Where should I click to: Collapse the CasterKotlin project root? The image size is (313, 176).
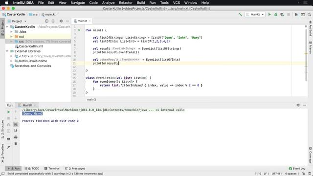tap(7, 27)
